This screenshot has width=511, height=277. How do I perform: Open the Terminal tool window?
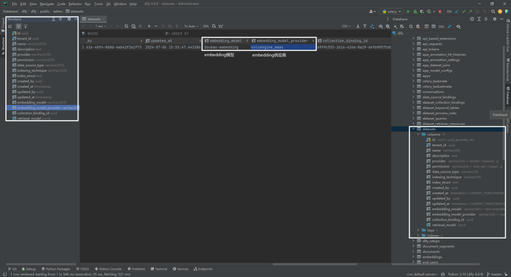[x=159, y=269]
